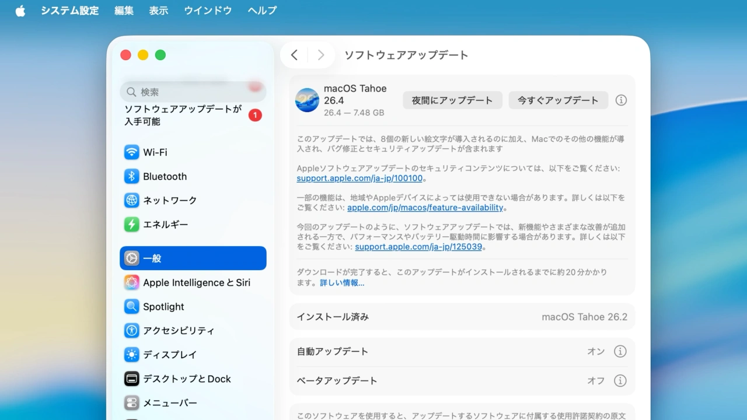Open アクセシビリティ settings icon
747x420 pixels.
132,331
